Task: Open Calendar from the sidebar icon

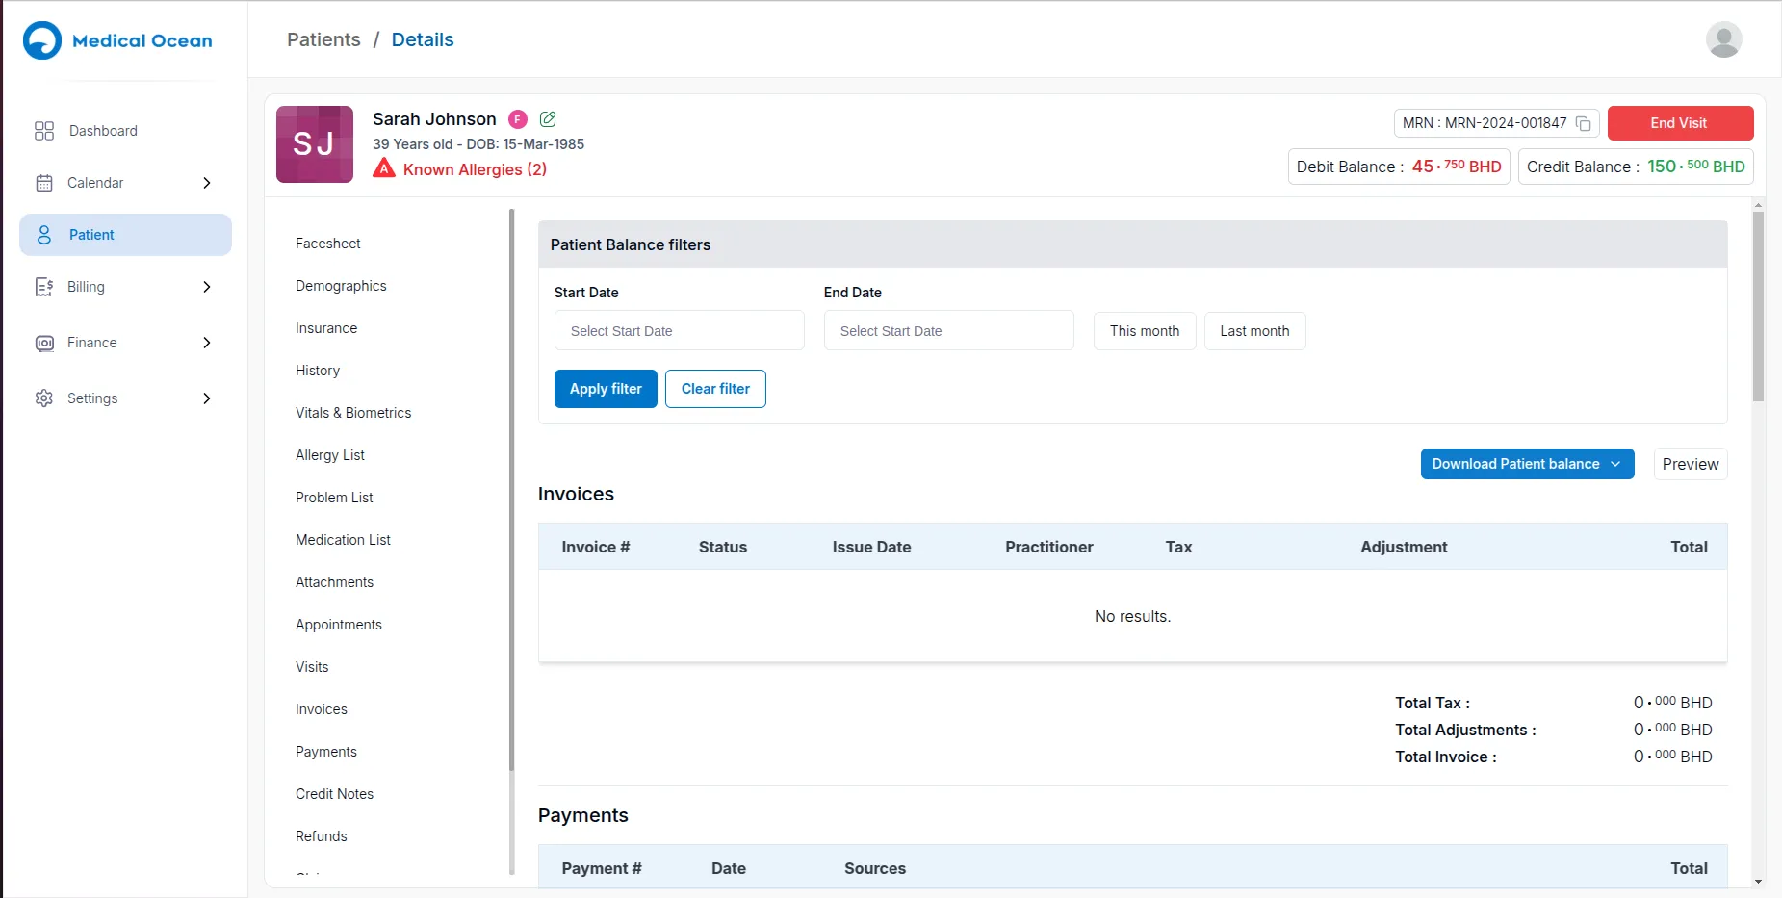Action: [44, 183]
